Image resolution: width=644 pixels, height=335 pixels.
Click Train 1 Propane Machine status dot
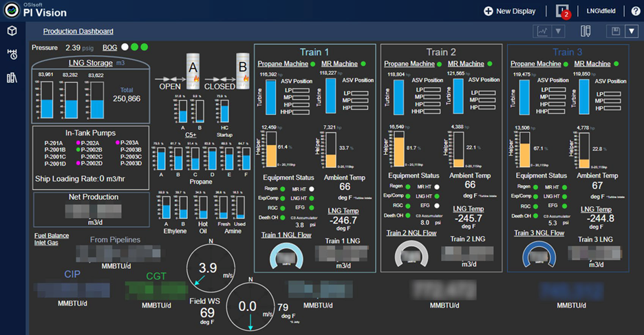tap(313, 64)
